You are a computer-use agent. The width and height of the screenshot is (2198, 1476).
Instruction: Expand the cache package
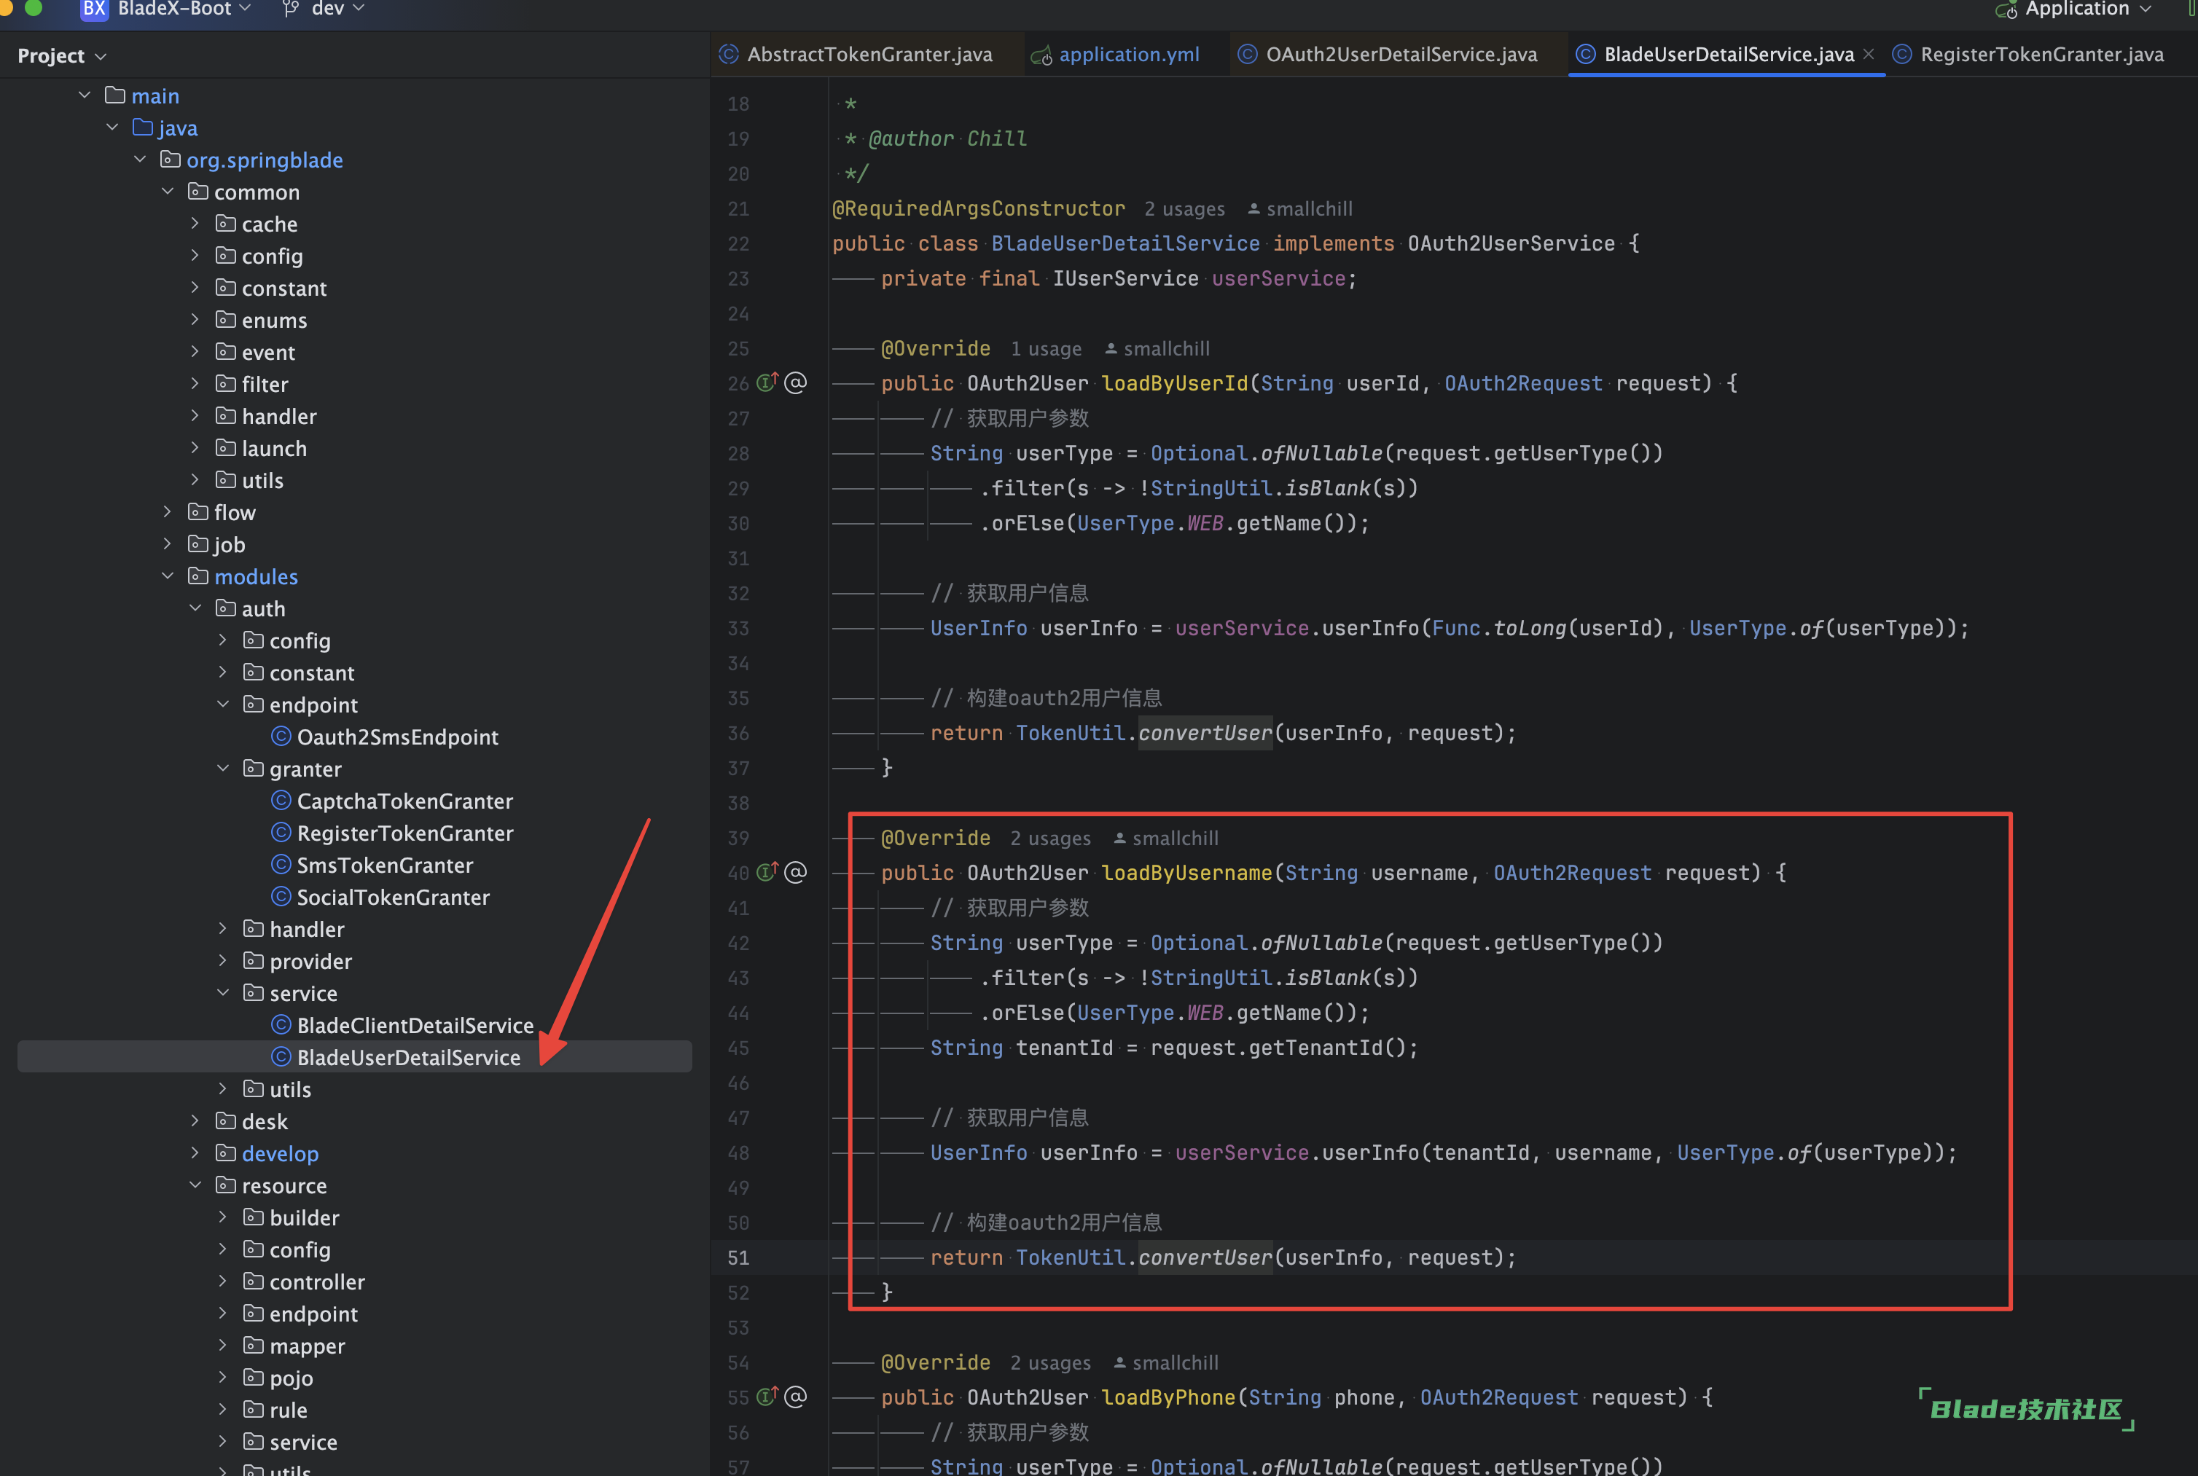(195, 223)
